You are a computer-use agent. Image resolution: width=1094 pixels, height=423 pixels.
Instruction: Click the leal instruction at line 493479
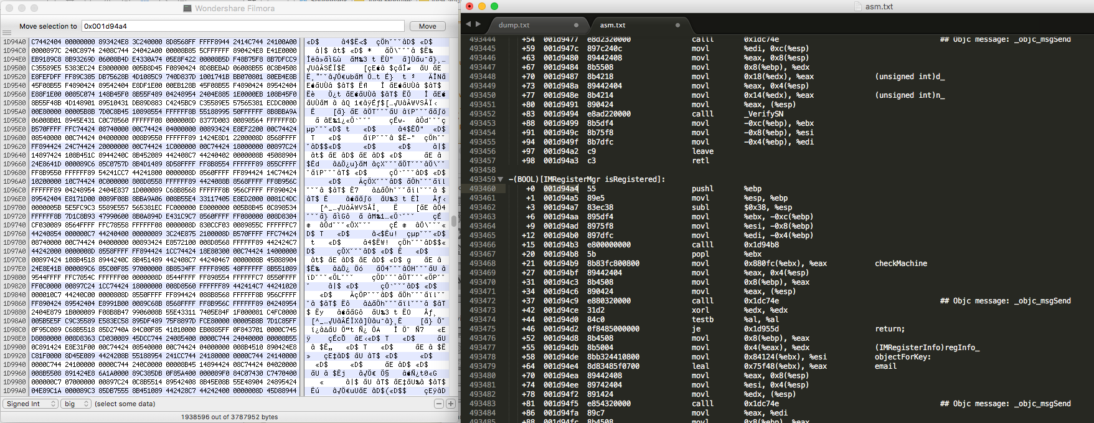700,366
